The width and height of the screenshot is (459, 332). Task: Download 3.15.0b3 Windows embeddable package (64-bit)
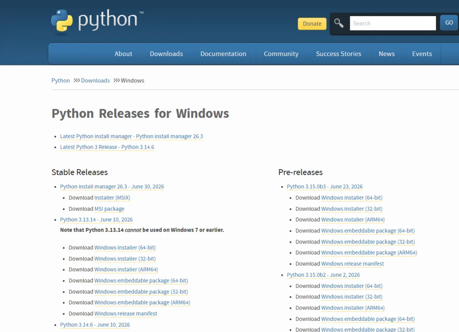[x=368, y=231]
